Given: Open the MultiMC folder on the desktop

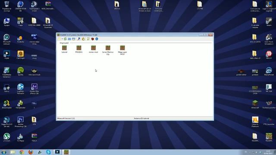Looking at the screenshot, I should pos(255,137).
